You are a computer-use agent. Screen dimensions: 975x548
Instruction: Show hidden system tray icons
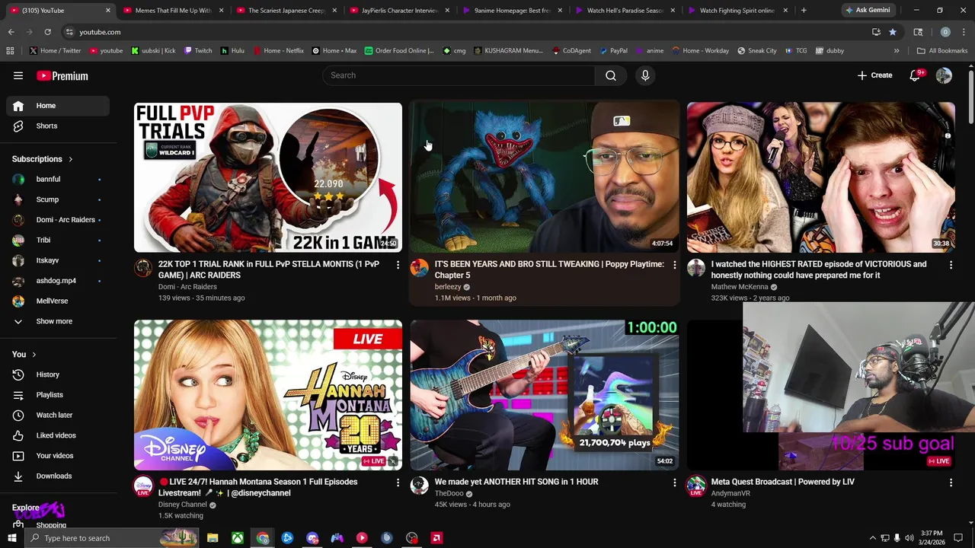click(x=873, y=538)
